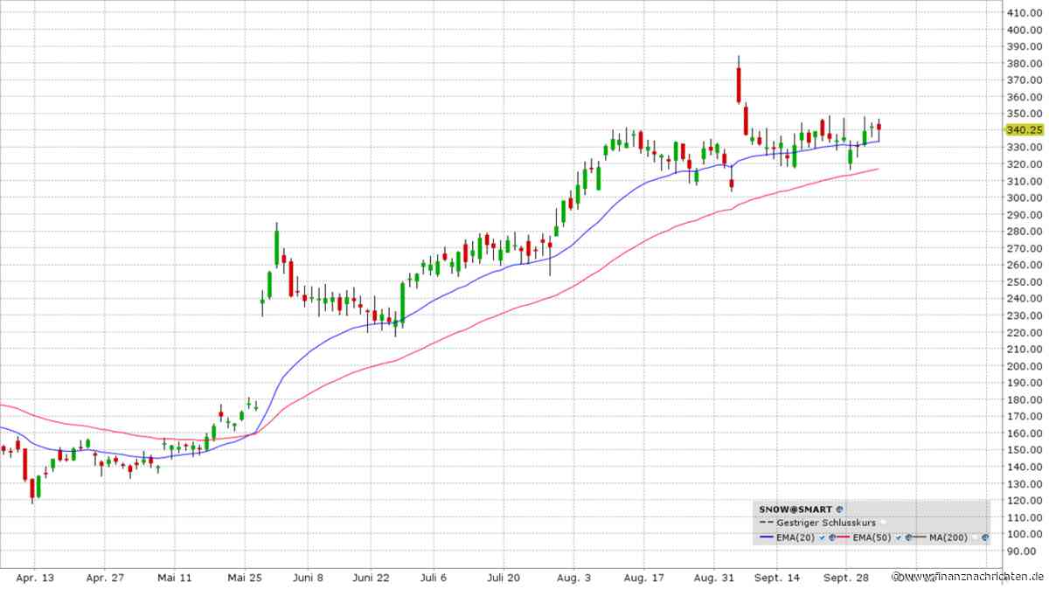This screenshot has width=1049, height=589.
Task: Click the Juli 6 date label
Action: click(x=434, y=578)
